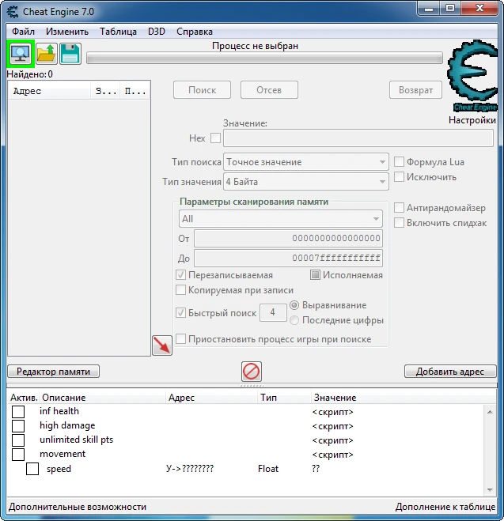Toggle the Исполняемая checkbox
504x521 pixels.
pyautogui.click(x=315, y=275)
